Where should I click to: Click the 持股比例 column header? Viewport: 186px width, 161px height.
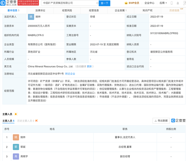pos(171,129)
